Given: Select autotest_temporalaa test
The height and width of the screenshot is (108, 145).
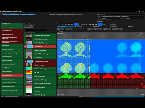Looking at the screenshot, I should (x=12, y=31).
